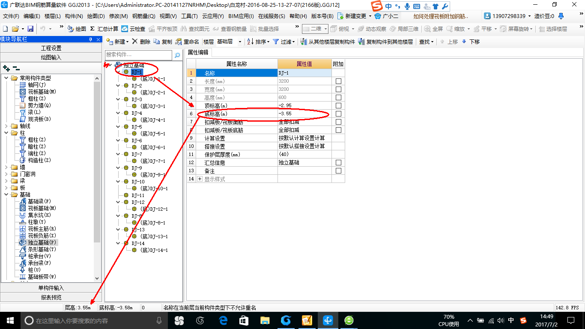Click the 新建 new component button

click(x=117, y=42)
